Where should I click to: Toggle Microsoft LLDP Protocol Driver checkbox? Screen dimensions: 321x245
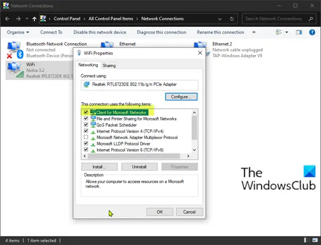point(86,143)
